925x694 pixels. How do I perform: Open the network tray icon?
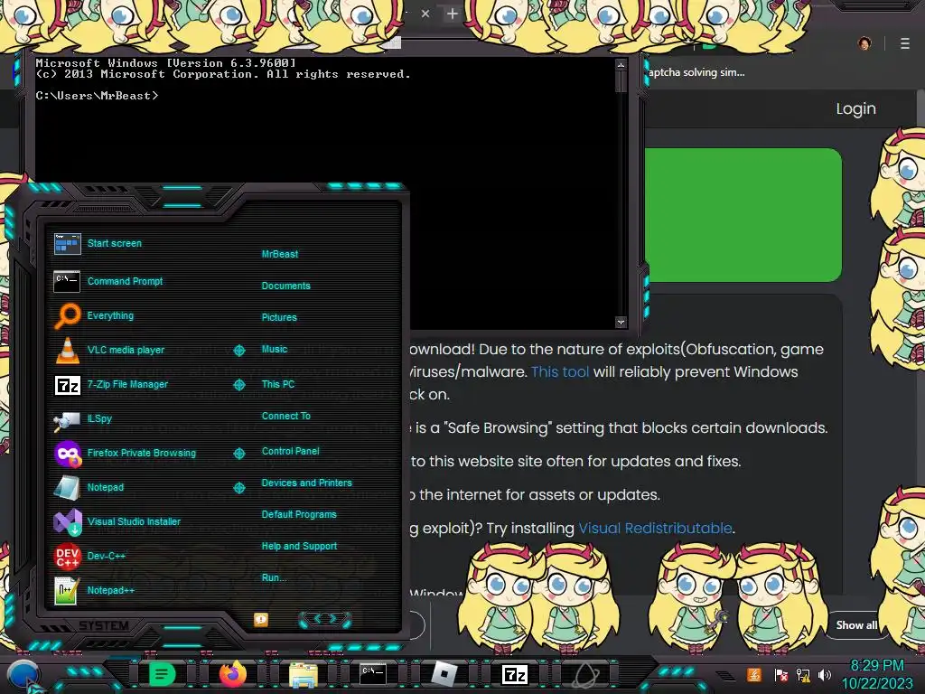point(803,675)
